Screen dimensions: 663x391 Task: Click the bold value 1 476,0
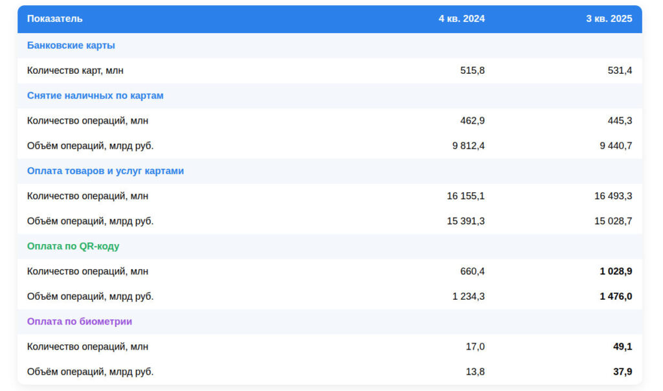tap(616, 296)
